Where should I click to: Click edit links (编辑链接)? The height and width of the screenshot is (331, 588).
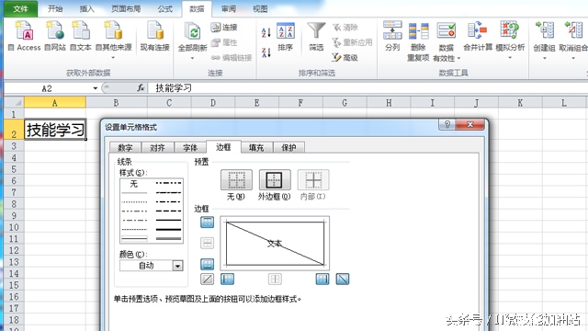[231, 57]
